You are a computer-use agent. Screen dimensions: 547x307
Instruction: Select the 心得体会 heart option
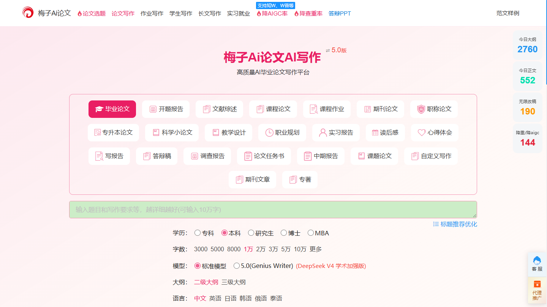tap(435, 133)
